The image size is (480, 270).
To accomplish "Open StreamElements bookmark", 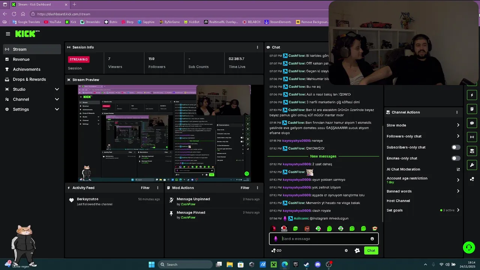I will 277,22.
